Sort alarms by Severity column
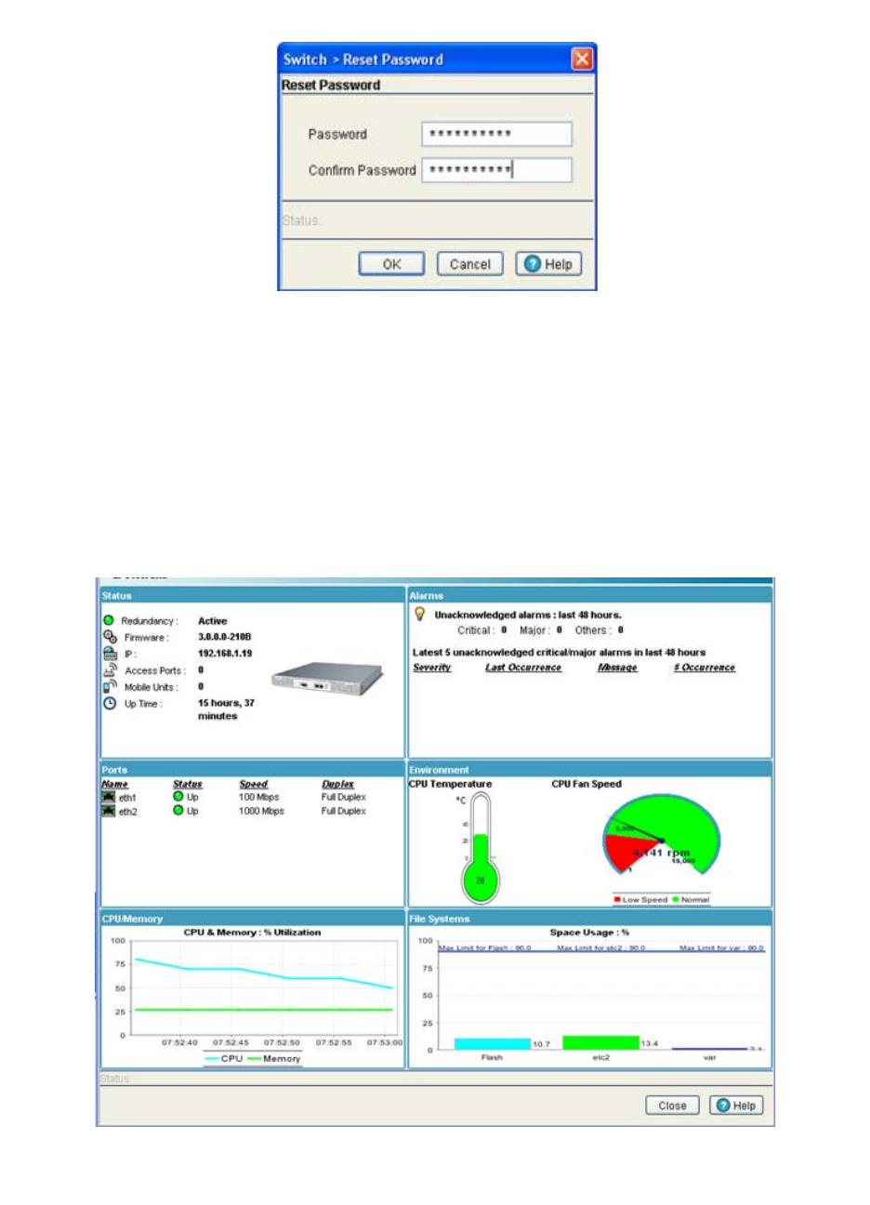The height and width of the screenshot is (1205, 870). 431,668
